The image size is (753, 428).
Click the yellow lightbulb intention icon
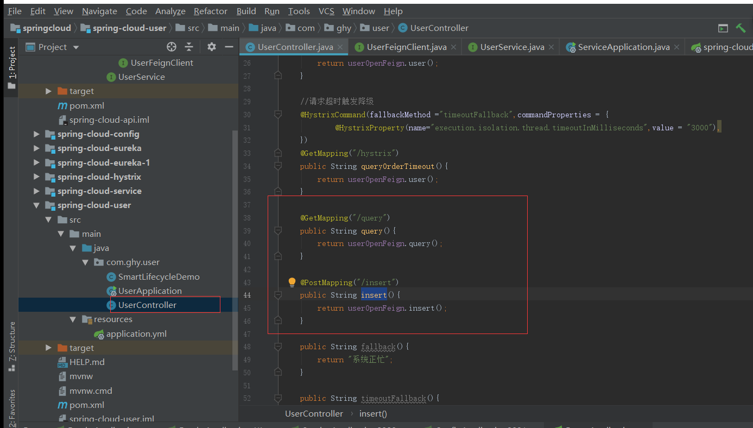point(292,282)
